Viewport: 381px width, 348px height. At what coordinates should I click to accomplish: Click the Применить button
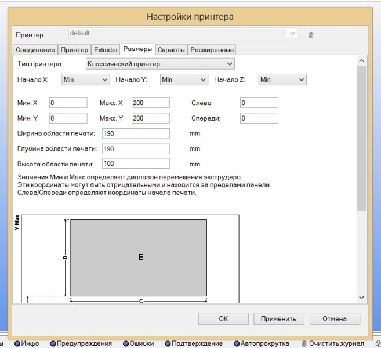278,318
